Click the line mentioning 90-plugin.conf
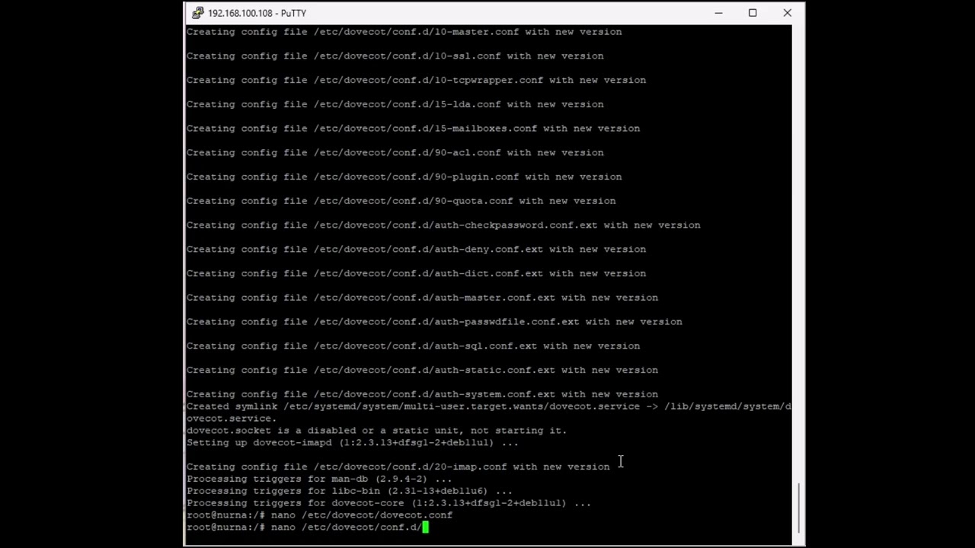This screenshot has height=548, width=975. click(x=404, y=177)
